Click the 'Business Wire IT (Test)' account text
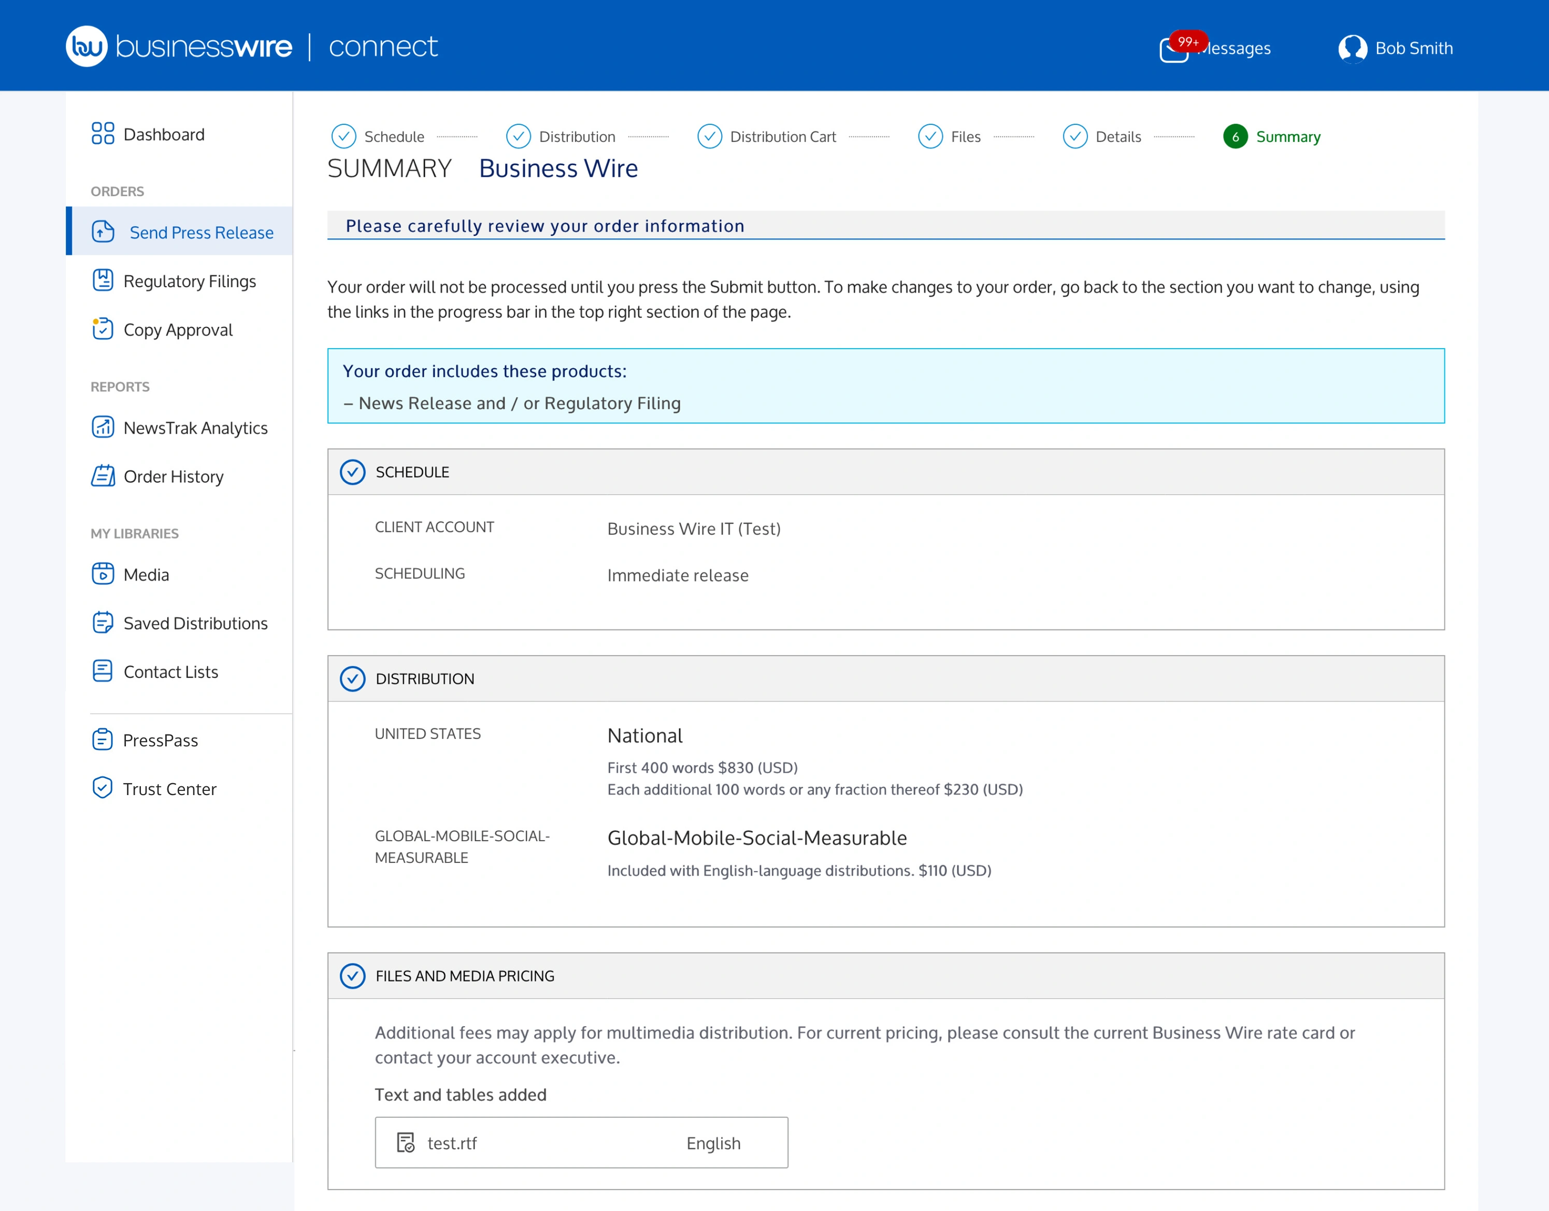Screen dimensions: 1549x1211 pyautogui.click(x=694, y=528)
